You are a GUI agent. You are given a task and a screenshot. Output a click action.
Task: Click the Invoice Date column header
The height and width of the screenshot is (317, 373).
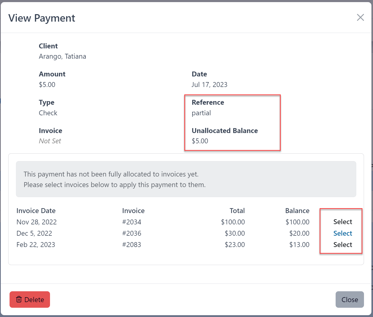tap(36, 210)
